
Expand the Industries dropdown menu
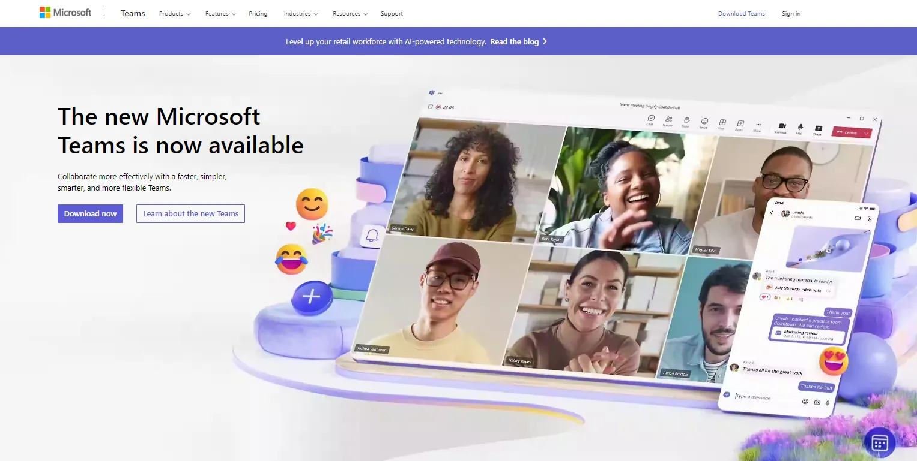[x=301, y=13]
